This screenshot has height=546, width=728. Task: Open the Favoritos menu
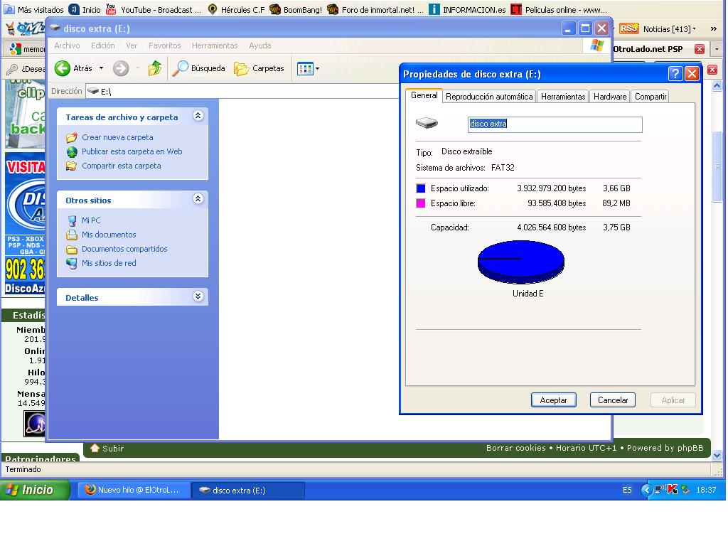pyautogui.click(x=164, y=45)
